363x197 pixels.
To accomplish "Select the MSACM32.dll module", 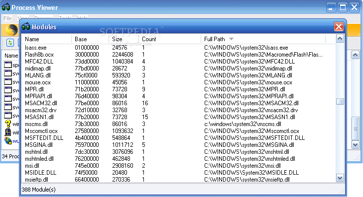I will click(41, 103).
